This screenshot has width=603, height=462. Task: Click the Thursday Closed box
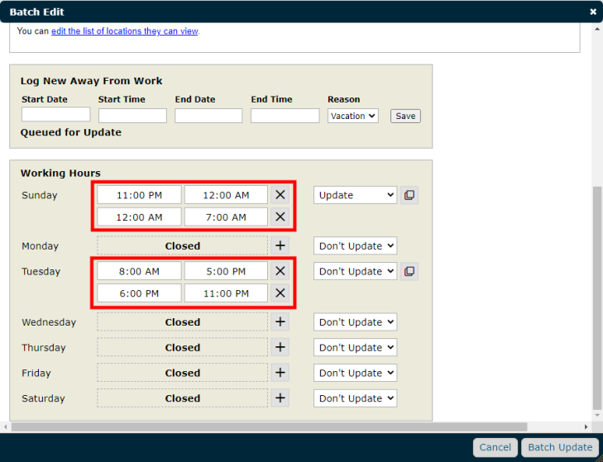(182, 347)
